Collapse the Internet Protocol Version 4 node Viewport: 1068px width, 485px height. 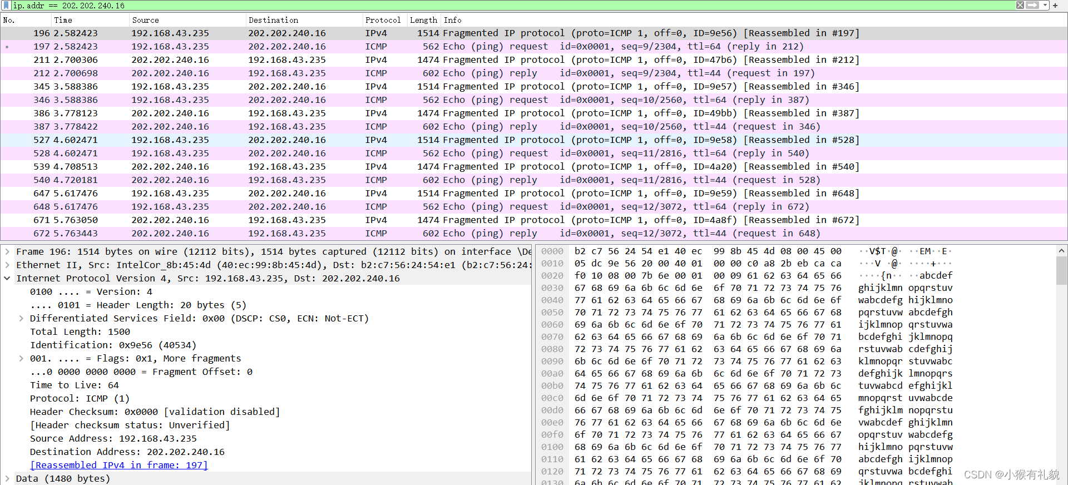click(7, 278)
